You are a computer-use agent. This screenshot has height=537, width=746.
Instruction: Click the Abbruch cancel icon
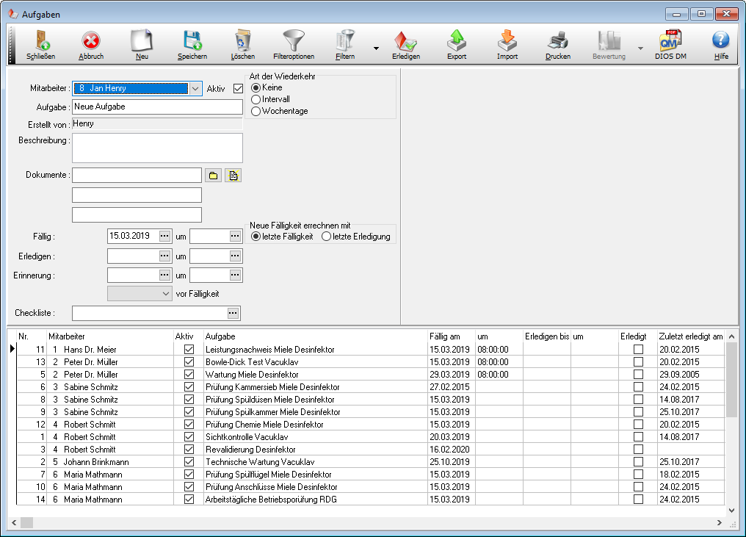click(x=91, y=41)
